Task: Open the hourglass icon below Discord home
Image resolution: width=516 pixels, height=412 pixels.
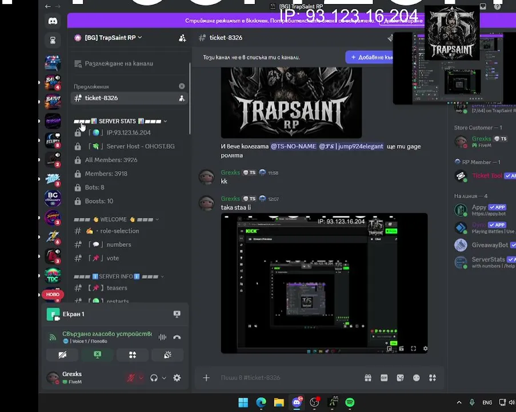Action: (53, 40)
